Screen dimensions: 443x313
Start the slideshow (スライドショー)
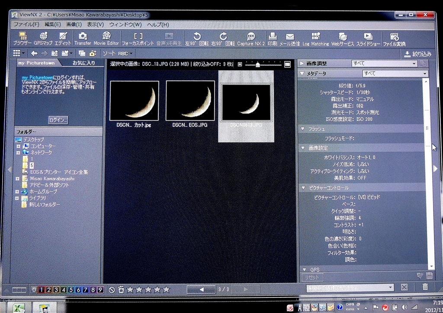(x=368, y=38)
